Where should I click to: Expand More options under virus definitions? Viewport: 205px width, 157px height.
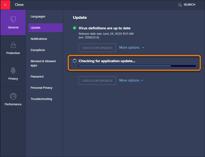click(x=131, y=47)
